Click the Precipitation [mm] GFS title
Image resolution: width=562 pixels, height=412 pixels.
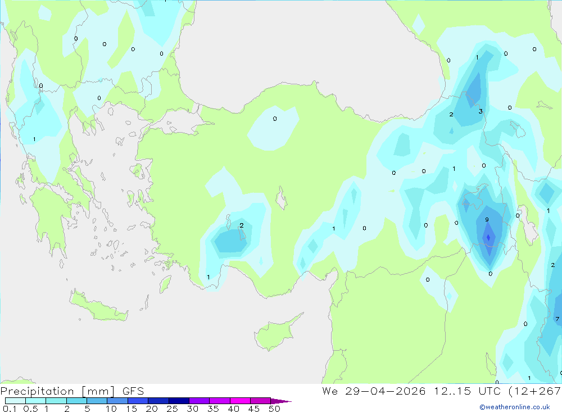pos(72,391)
